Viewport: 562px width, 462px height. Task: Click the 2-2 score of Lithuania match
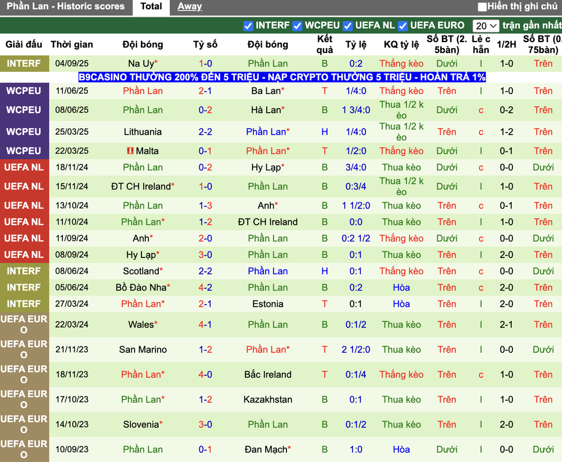(206, 132)
